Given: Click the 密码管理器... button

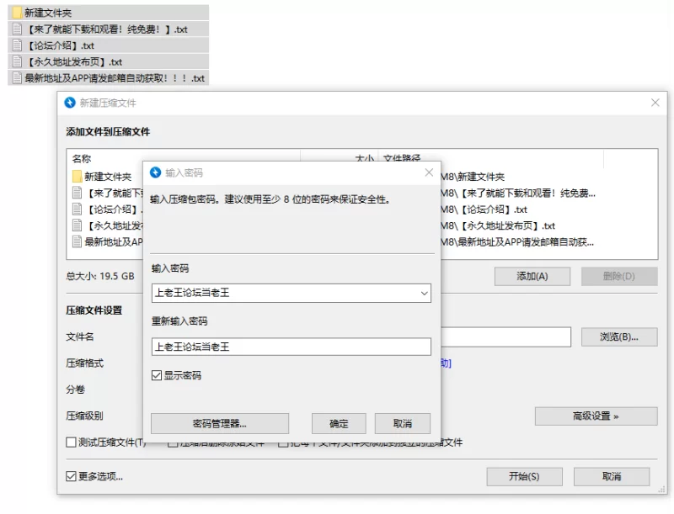Looking at the screenshot, I should 220,423.
